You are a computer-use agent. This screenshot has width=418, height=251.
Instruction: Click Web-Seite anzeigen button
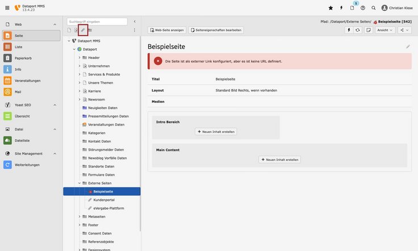click(x=167, y=30)
